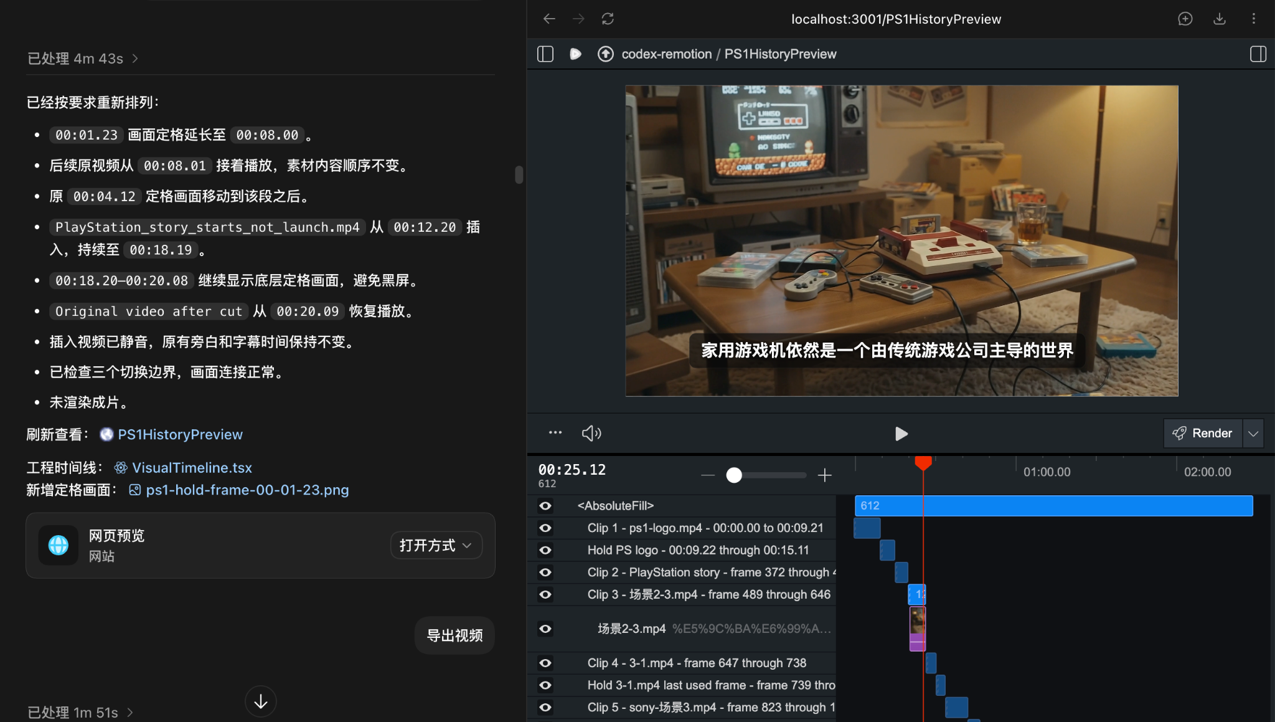Click the upload circle icon beside codex-remotion

605,54
